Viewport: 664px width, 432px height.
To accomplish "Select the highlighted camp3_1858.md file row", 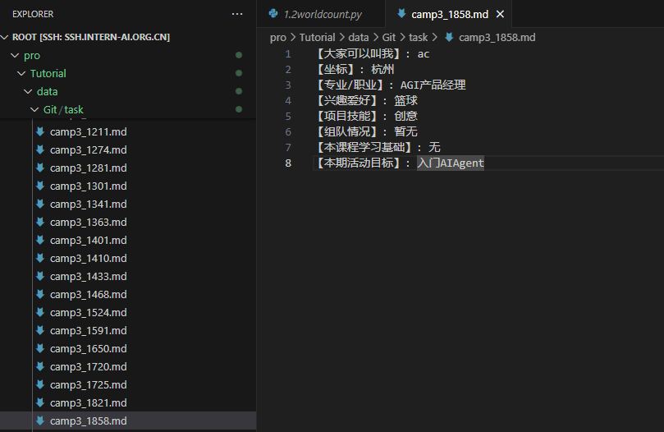I will tap(128, 421).
